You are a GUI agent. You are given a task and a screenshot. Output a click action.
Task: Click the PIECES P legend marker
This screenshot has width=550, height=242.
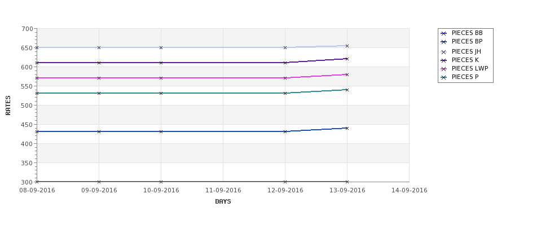coord(444,77)
